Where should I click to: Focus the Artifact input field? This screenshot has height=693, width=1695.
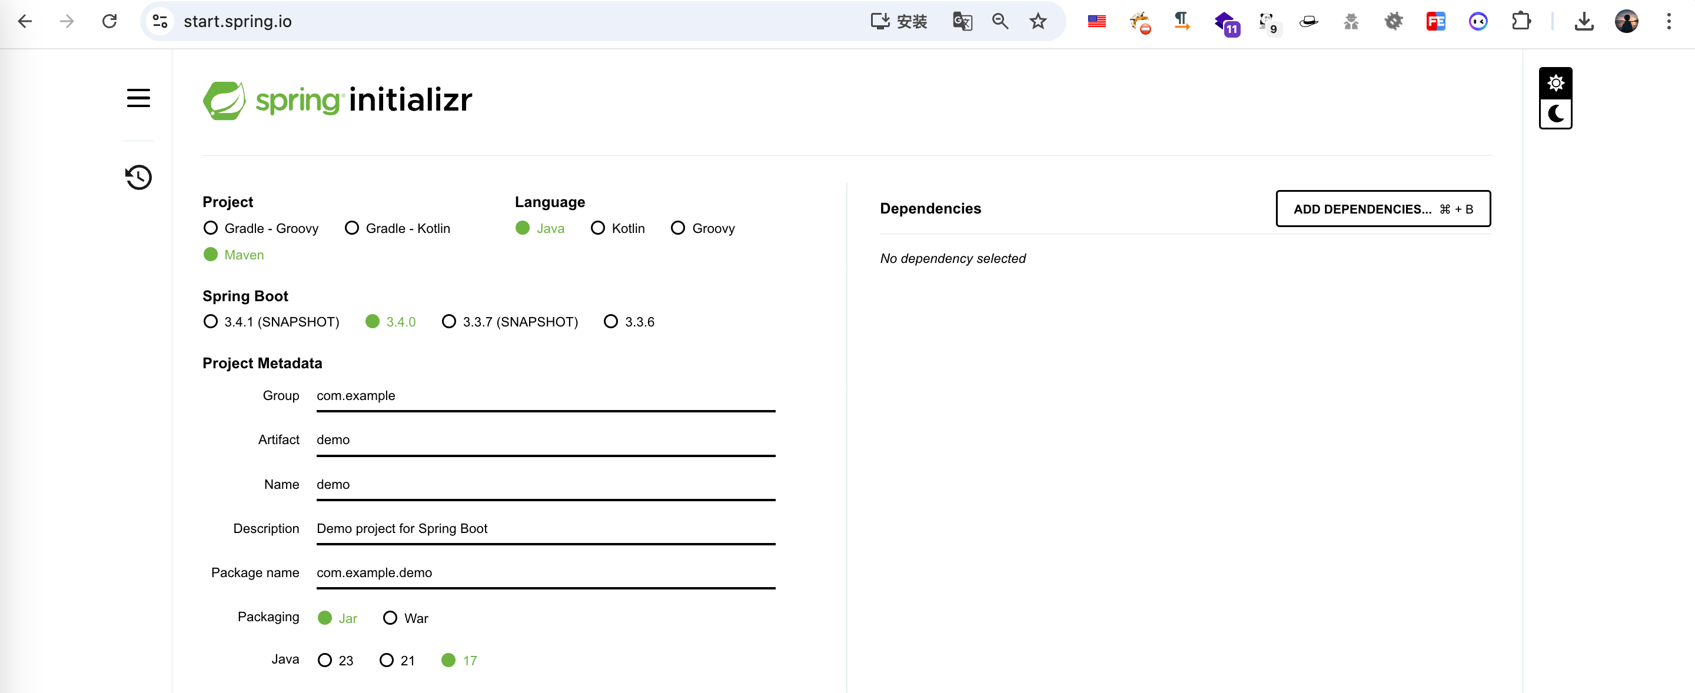click(x=546, y=441)
